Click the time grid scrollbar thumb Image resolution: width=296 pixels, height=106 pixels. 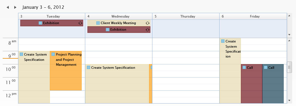tap(289, 67)
